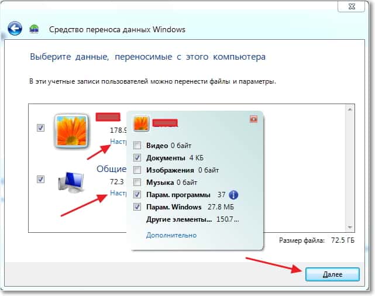The image size is (375, 296).
Task: Close the wizard window with the X button
Action: 352,6
